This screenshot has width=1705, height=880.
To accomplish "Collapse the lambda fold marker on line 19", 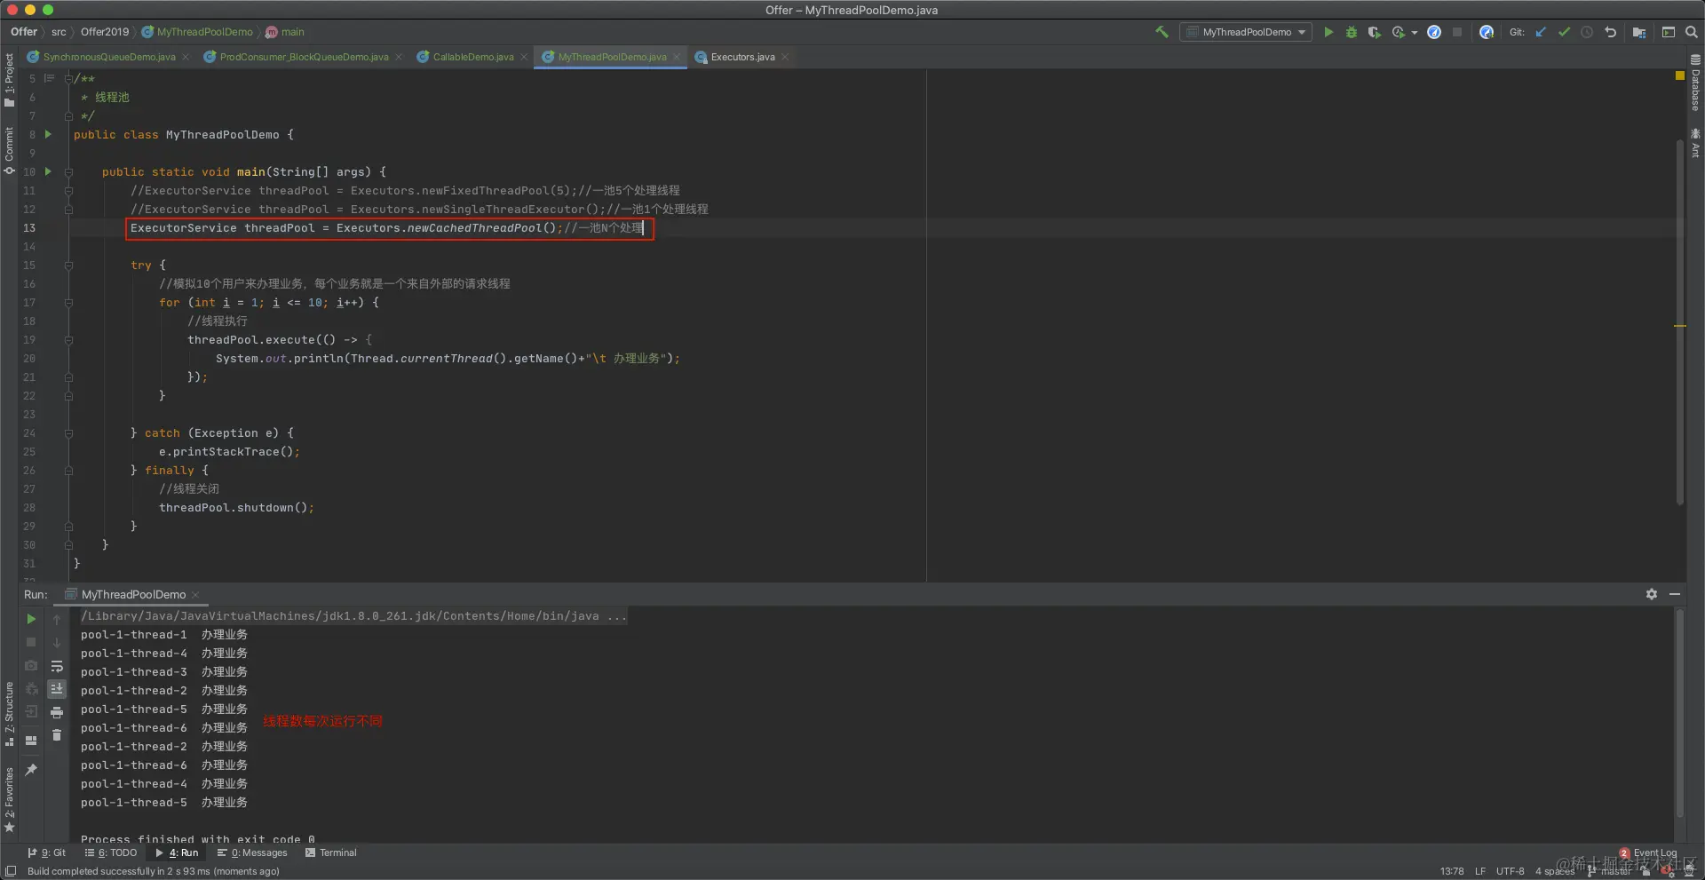I will pos(68,340).
